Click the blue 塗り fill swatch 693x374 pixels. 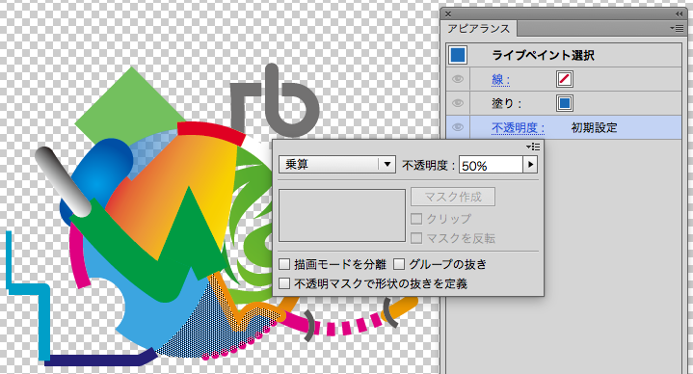click(565, 103)
